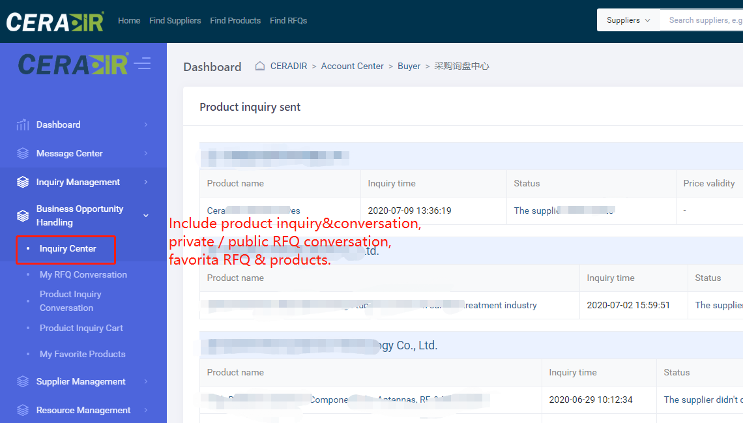Open the Resource Management sidebar item
This screenshot has width=743, height=423.
click(83, 410)
